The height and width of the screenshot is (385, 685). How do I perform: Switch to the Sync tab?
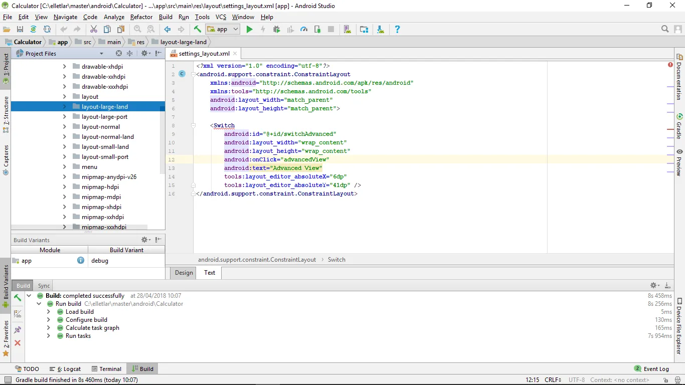[x=44, y=286]
